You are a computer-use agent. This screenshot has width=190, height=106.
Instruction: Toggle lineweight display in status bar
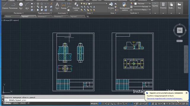pyautogui.click(x=137, y=104)
